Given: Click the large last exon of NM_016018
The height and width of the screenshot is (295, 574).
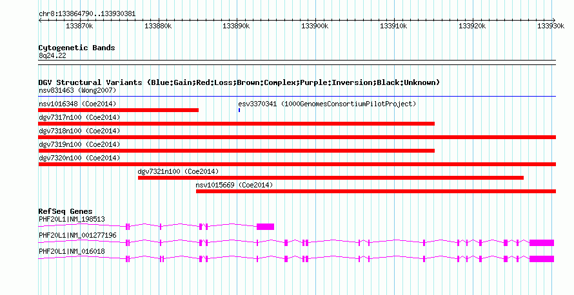Looking at the screenshot, I should [542, 259].
